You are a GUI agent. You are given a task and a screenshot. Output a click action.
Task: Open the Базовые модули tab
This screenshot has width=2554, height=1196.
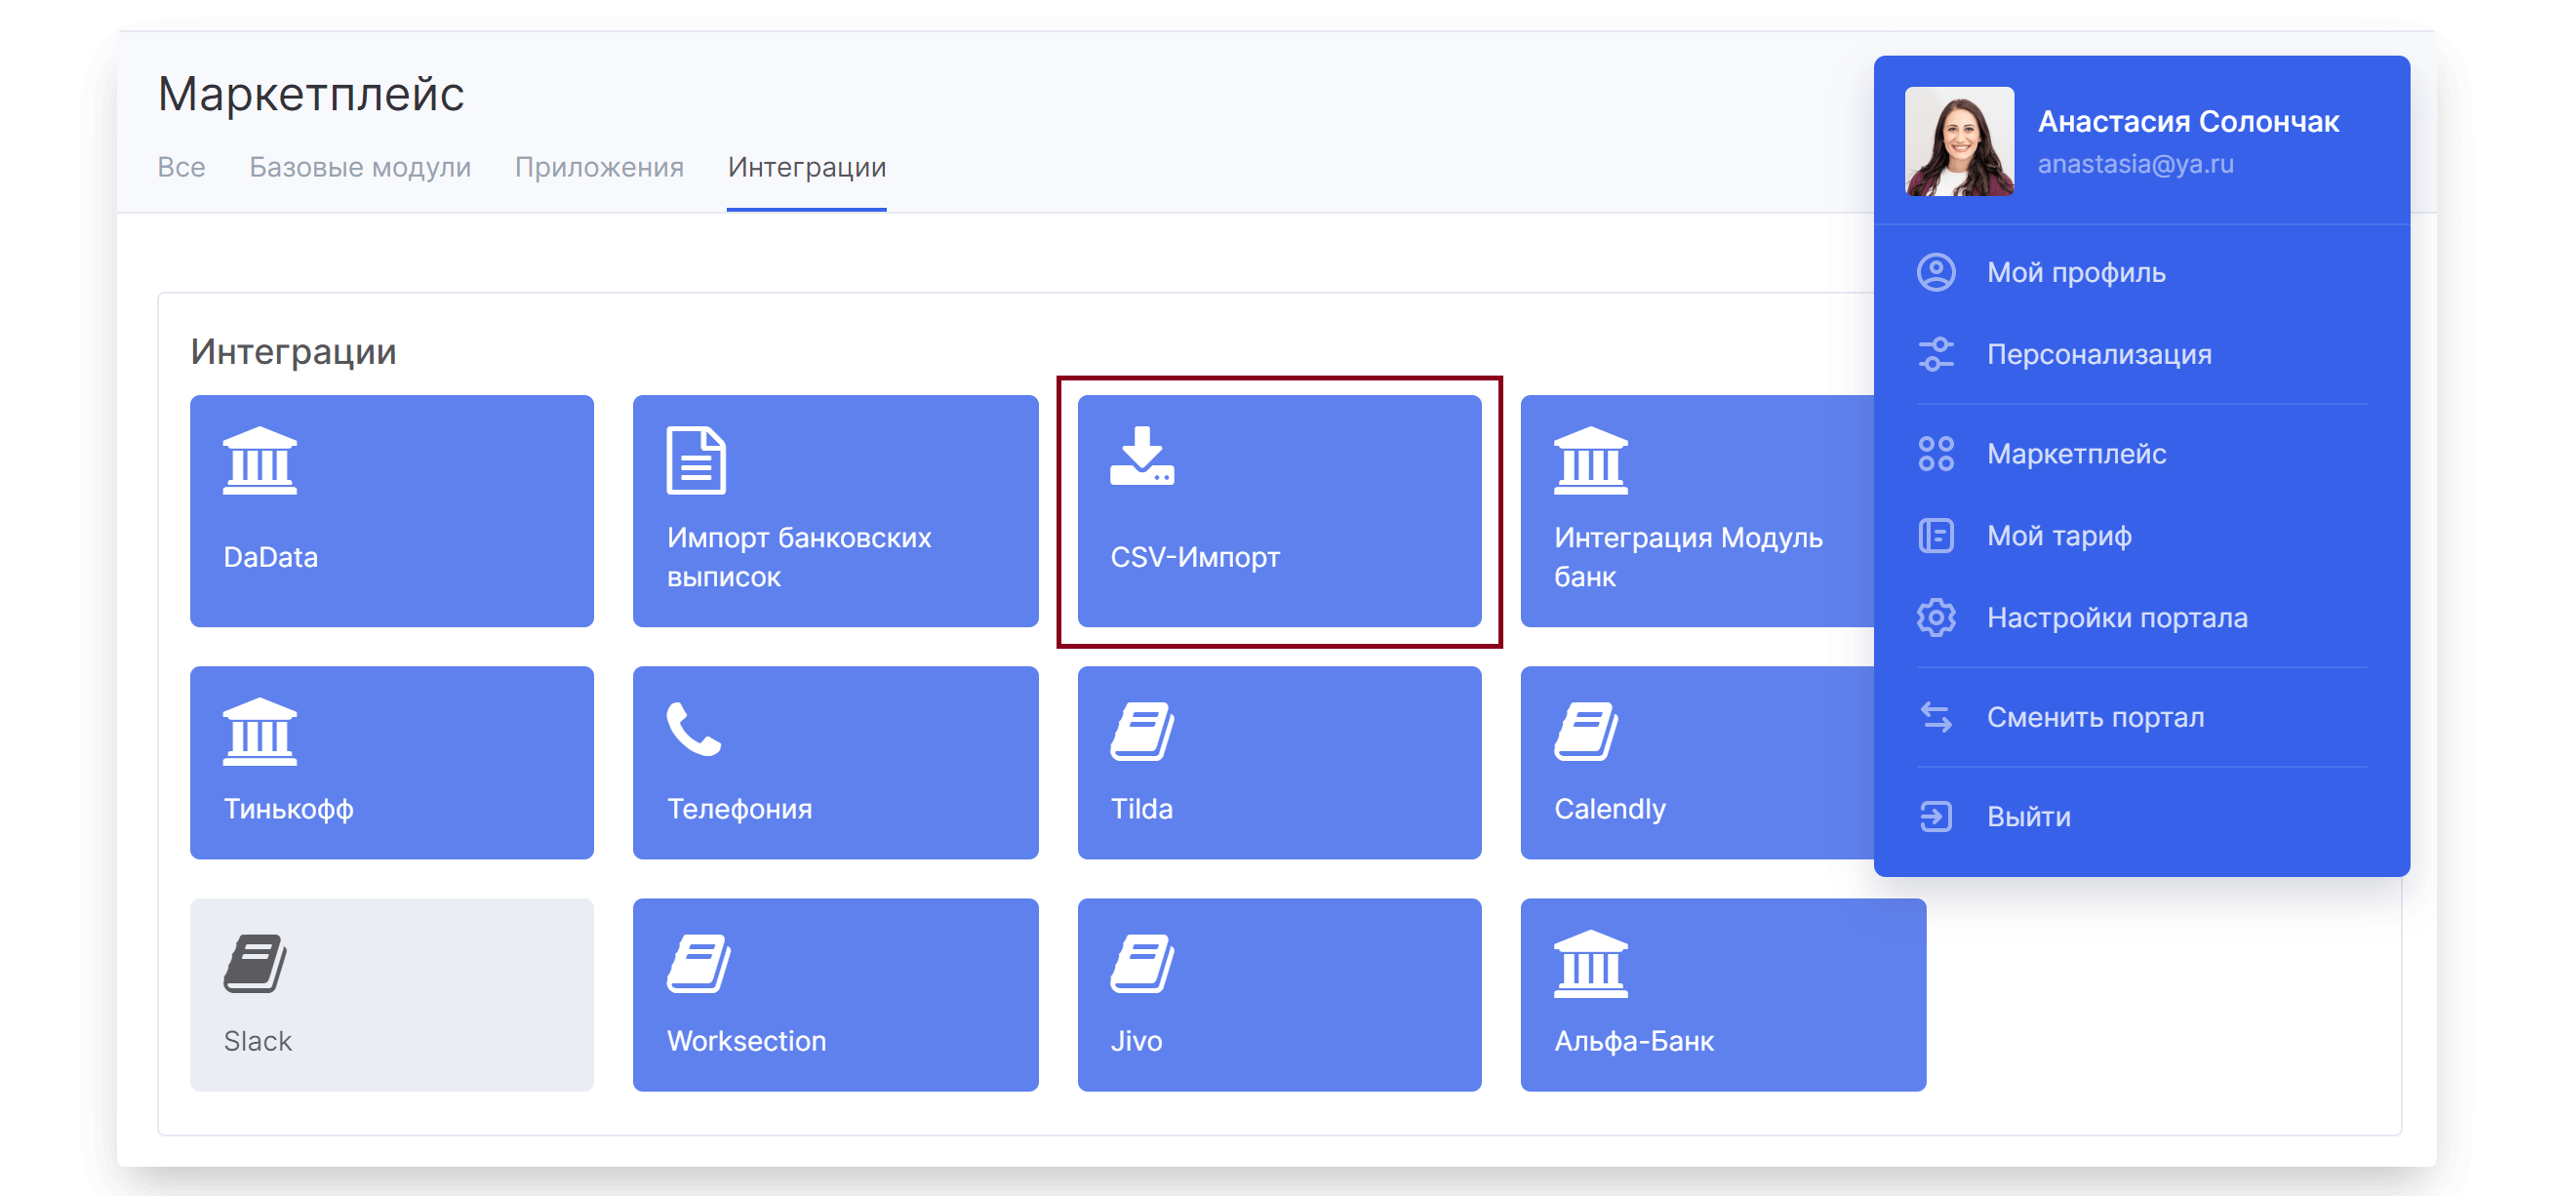[x=360, y=168]
